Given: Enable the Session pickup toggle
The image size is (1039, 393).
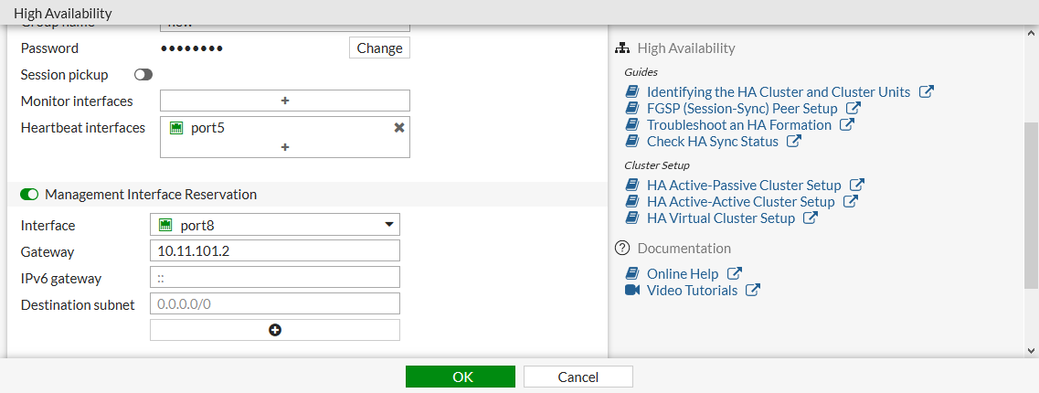Looking at the screenshot, I should click(x=143, y=75).
